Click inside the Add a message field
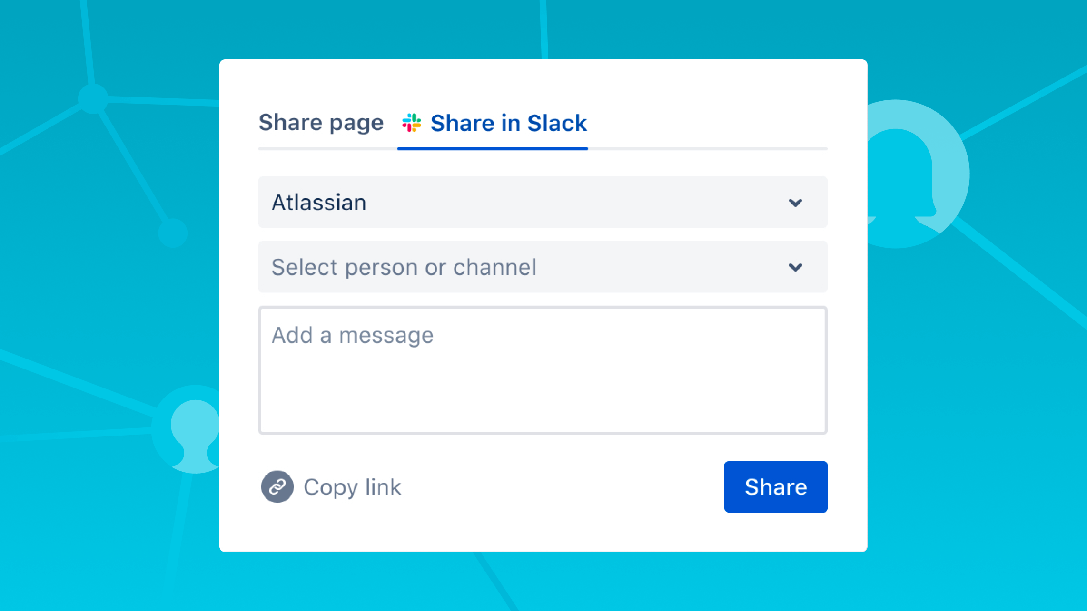1087x611 pixels. point(542,371)
